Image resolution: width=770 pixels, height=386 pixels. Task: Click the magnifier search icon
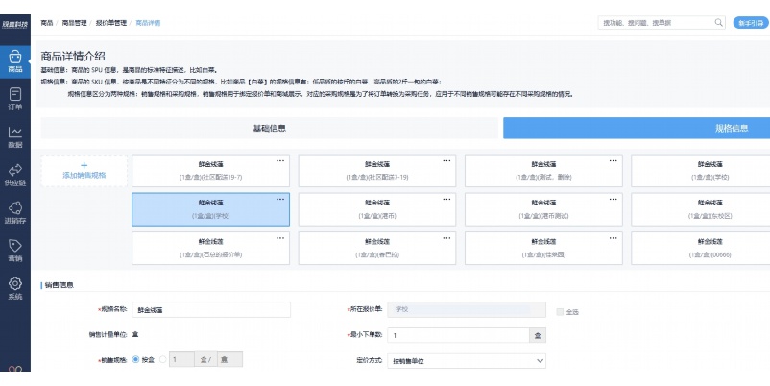[718, 23]
